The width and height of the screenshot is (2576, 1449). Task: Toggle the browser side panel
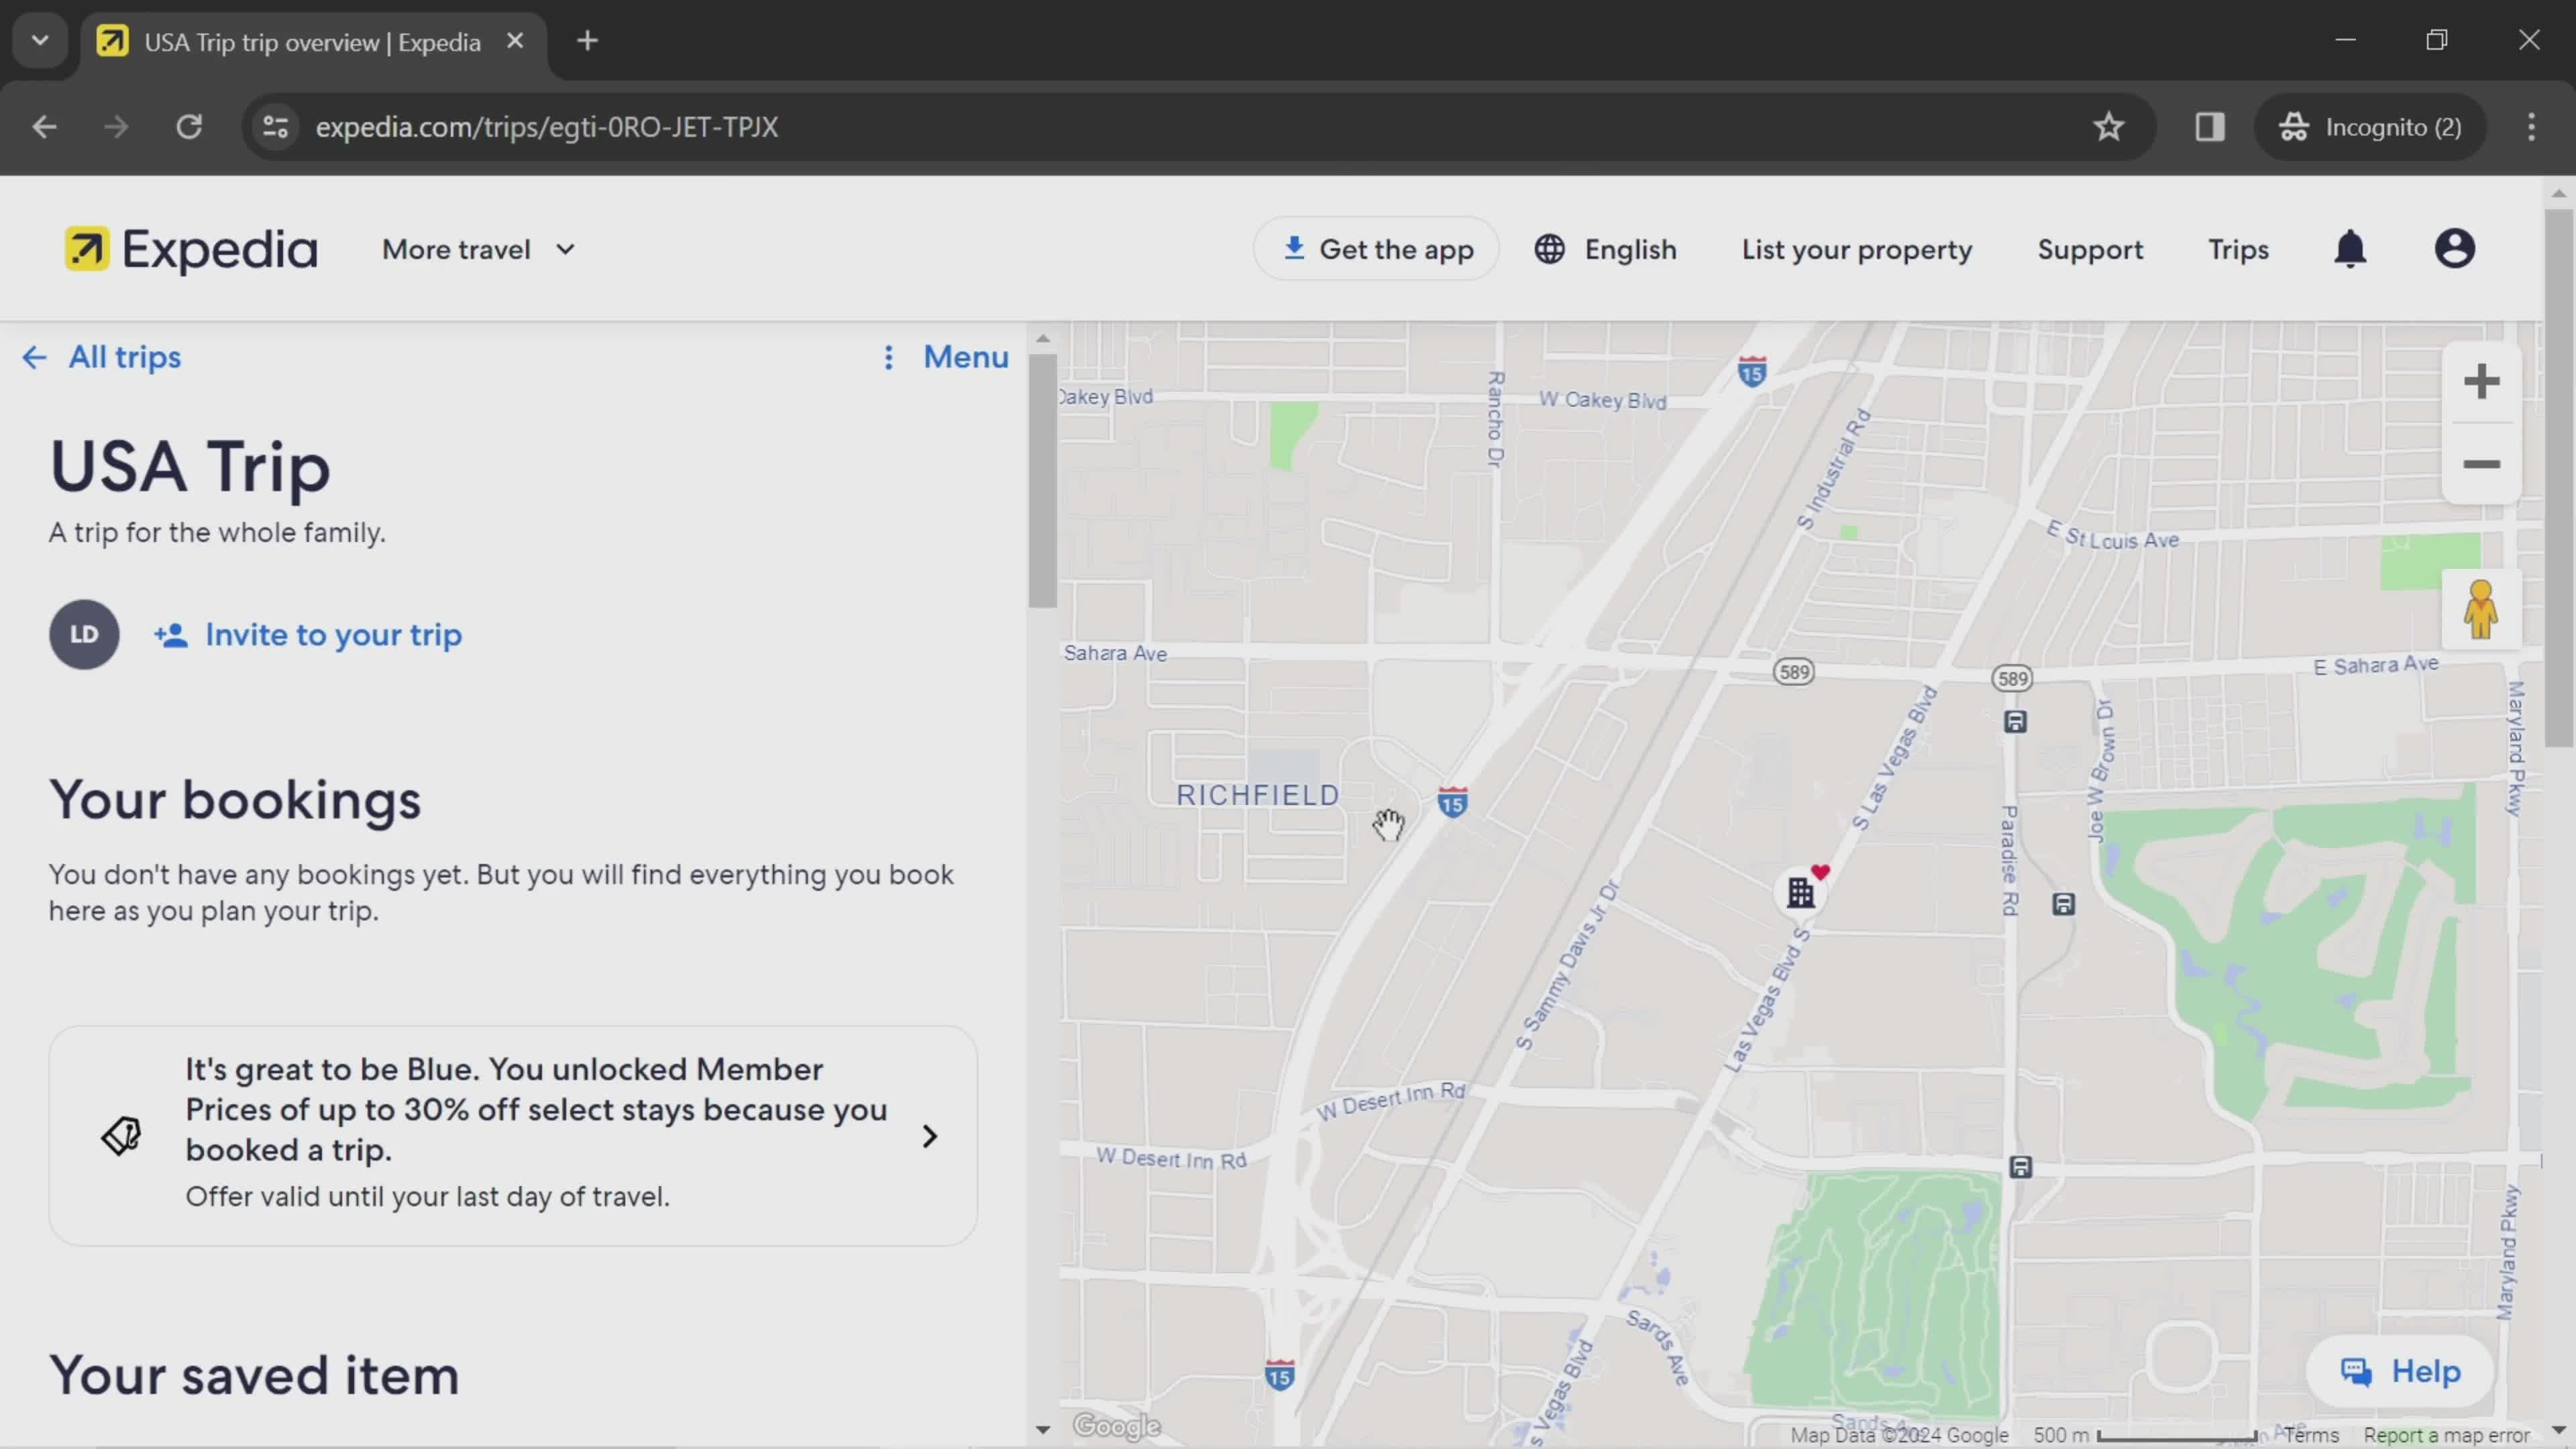(2210, 127)
